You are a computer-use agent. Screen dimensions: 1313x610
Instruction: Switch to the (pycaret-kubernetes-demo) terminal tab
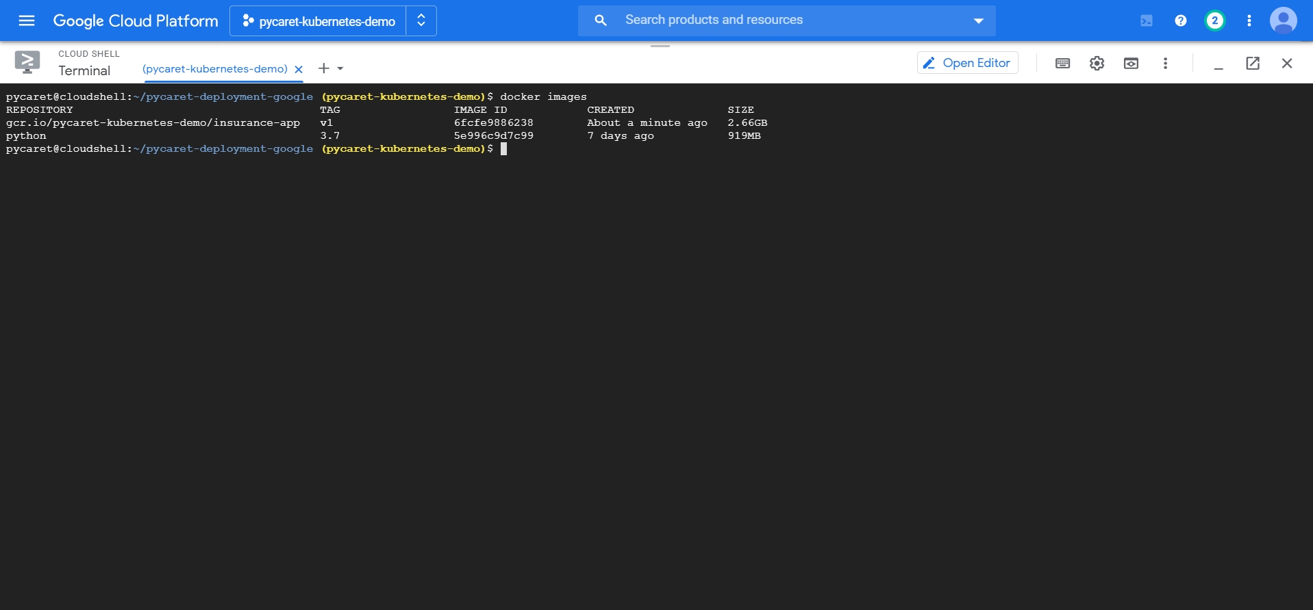214,69
